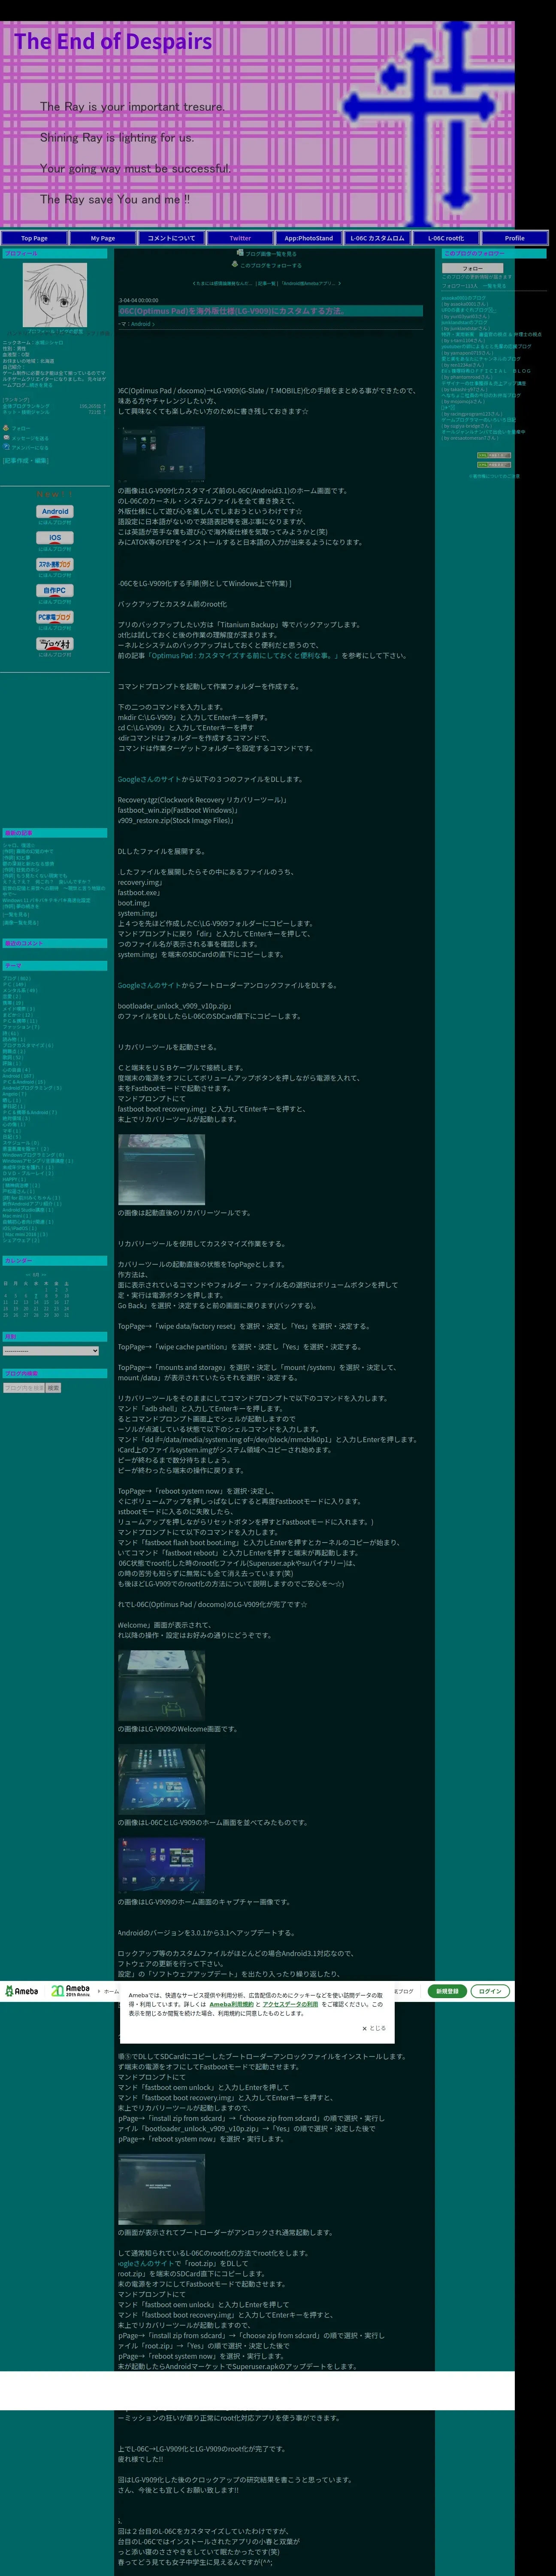Open the Twitter navigation tab
The width and height of the screenshot is (556, 2576).
[x=240, y=238]
